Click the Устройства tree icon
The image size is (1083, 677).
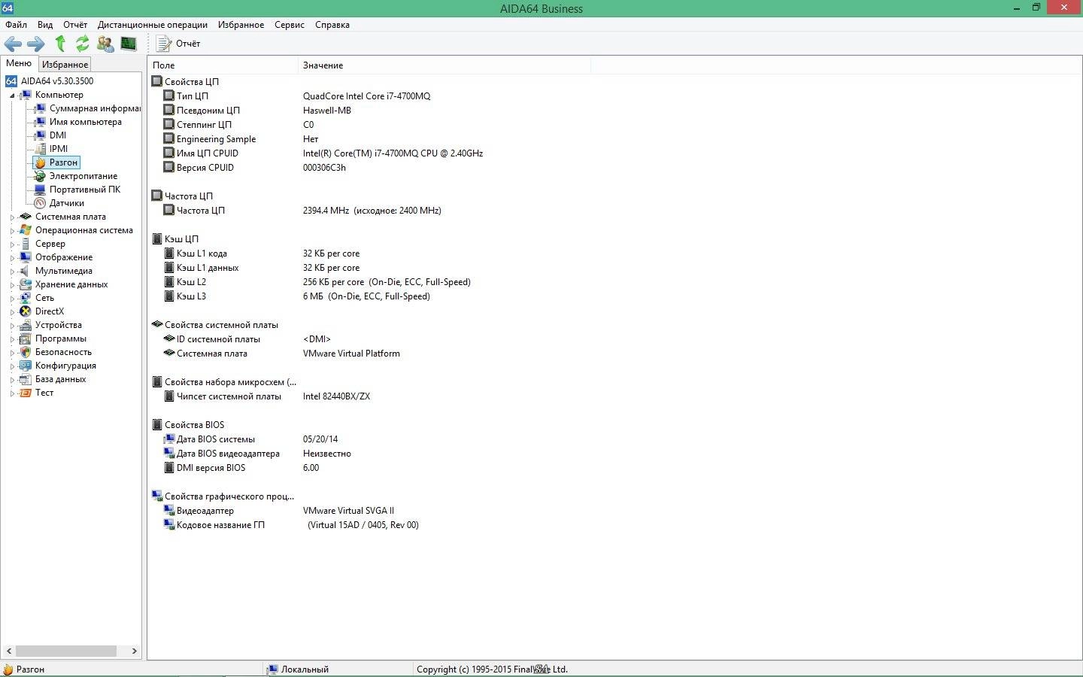click(x=26, y=325)
